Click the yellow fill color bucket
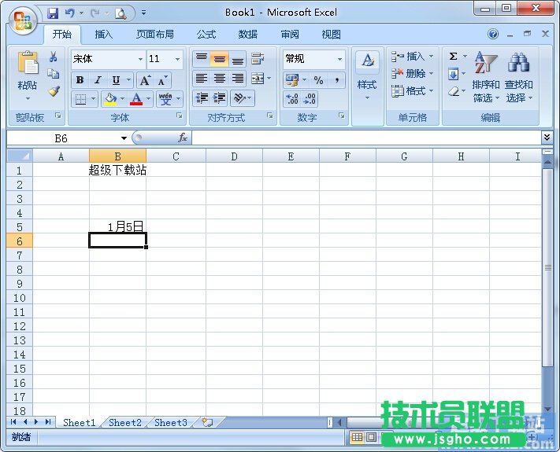 click(110, 99)
